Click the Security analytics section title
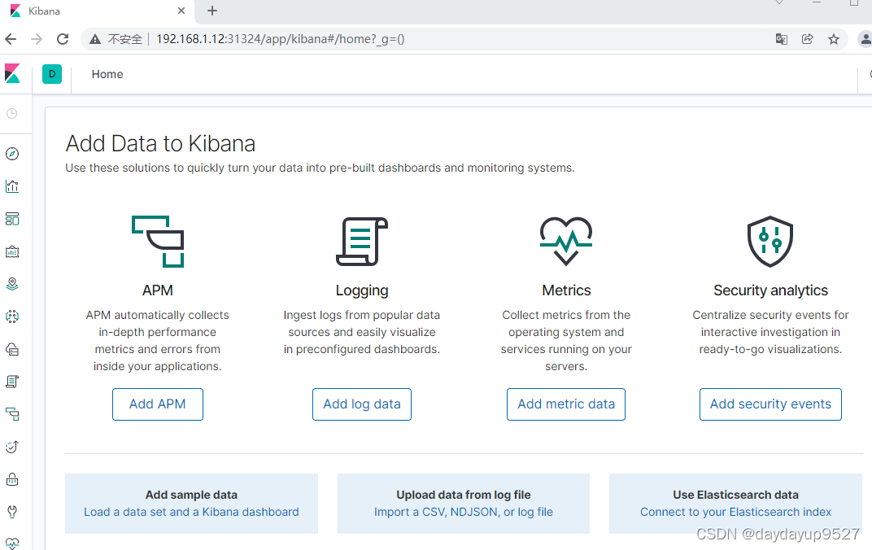 (x=770, y=290)
